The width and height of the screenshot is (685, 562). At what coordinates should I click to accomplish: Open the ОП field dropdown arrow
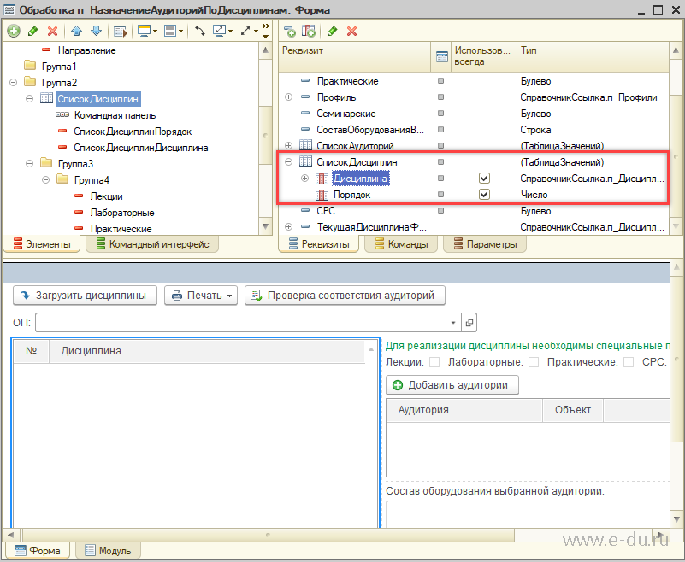(x=453, y=323)
